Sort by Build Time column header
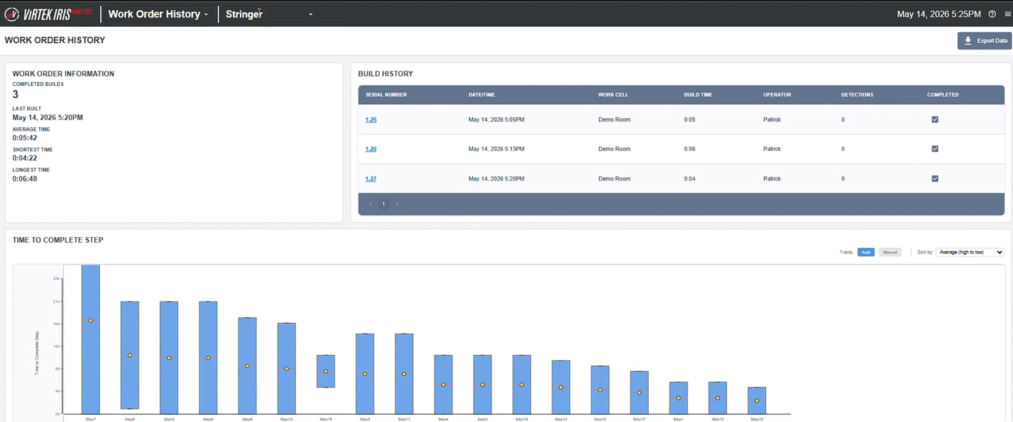This screenshot has height=422, width=1013. [698, 95]
